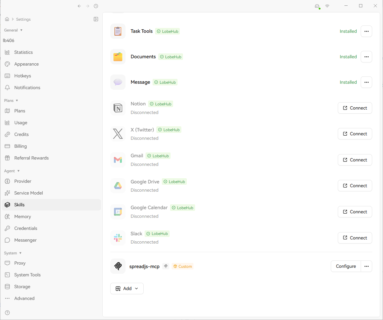Open more options for Task Tools
Viewport: 383px width, 320px height.
point(366,31)
